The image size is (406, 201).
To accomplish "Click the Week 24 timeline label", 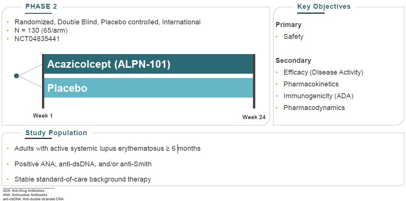I will click(254, 117).
